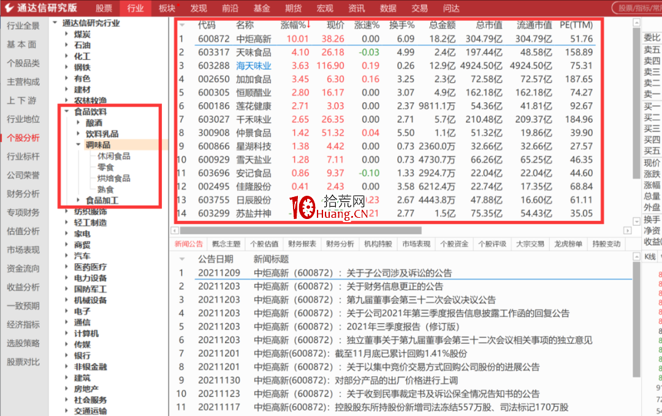The image size is (662, 416).
Task: Expand the 医药医疗 industry node
Action: [x=66, y=267]
